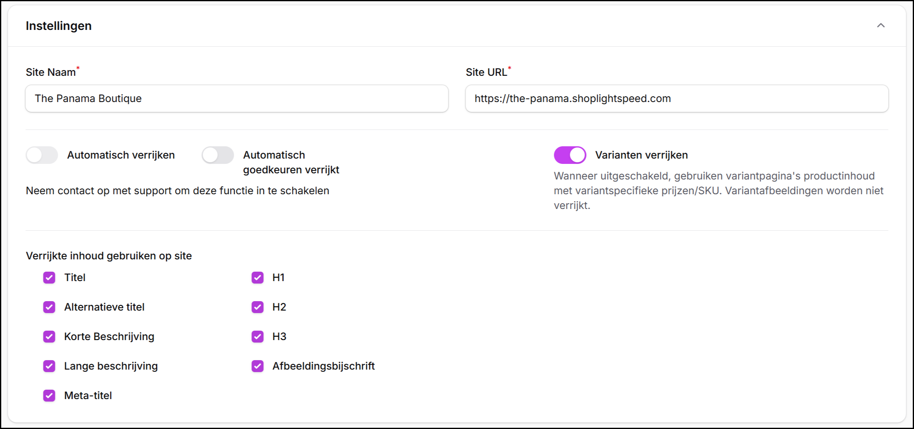Collapse the Instellingen section chevron
Viewport: 914px width, 429px height.
click(880, 25)
